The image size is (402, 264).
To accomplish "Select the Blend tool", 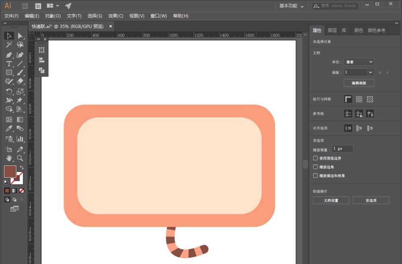I will [x=20, y=129].
